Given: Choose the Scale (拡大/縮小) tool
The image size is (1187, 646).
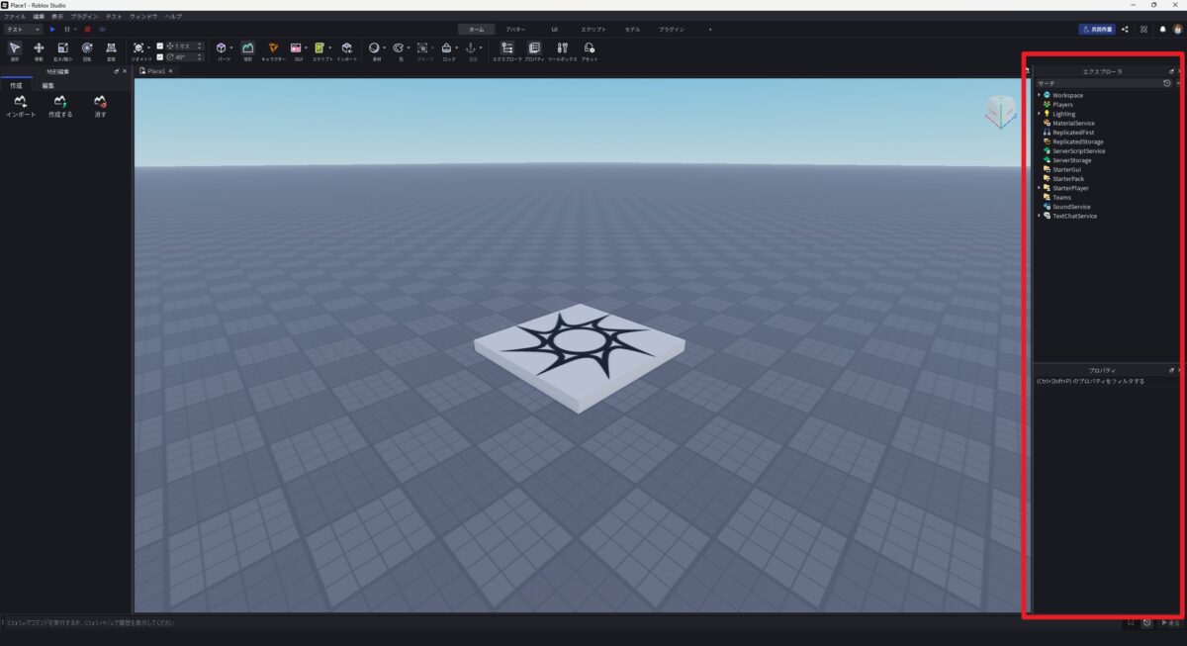Looking at the screenshot, I should click(62, 49).
